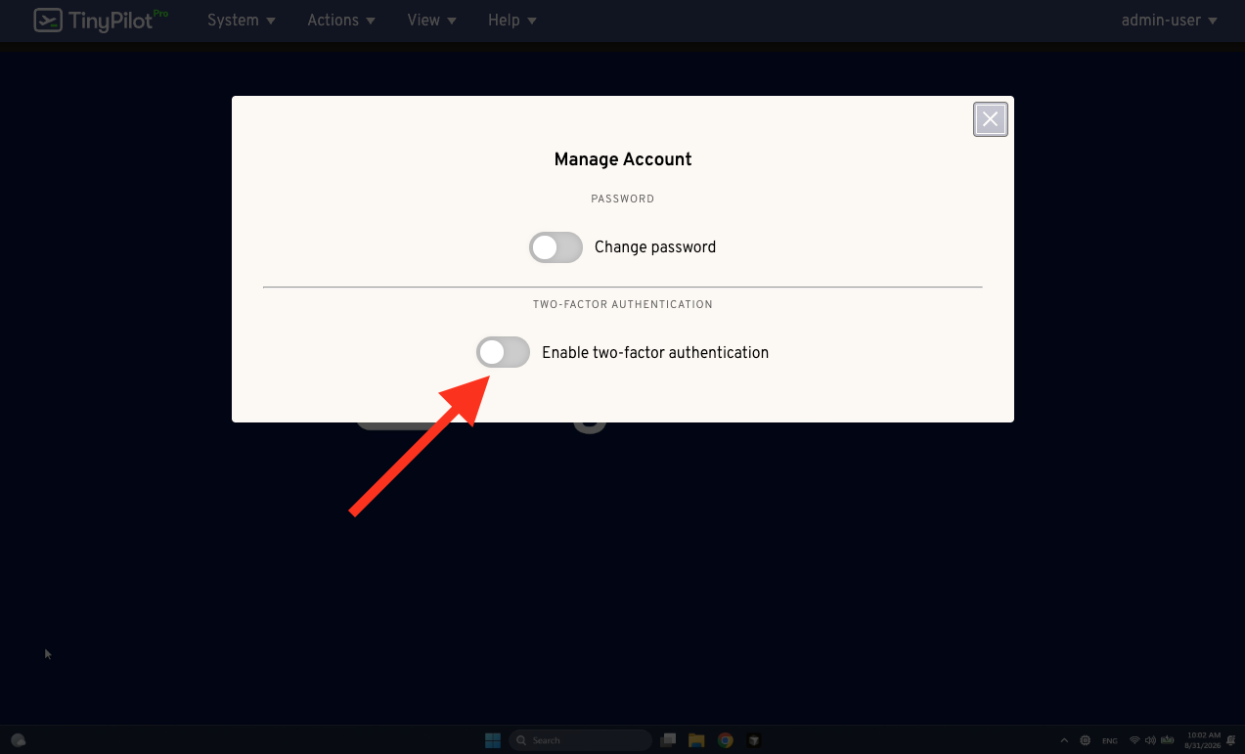Toggle the Change password switch

click(556, 247)
